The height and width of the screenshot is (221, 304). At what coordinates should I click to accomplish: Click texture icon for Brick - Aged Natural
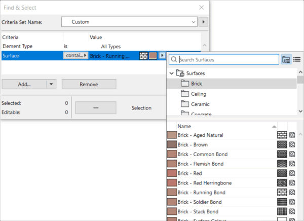[x=292, y=135]
